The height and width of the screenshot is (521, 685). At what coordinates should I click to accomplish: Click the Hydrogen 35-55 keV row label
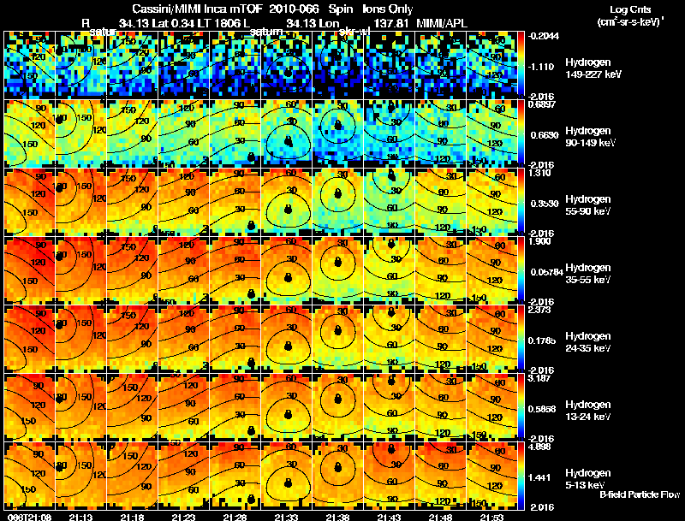pos(588,274)
